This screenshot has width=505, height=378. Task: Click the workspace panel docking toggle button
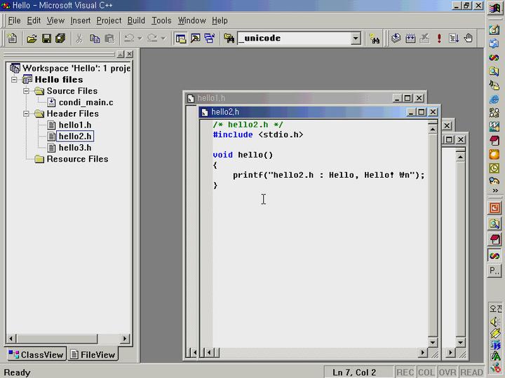pos(120,55)
